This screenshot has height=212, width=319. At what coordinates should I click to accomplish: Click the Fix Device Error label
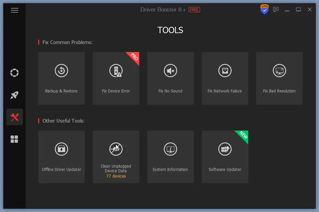(116, 91)
